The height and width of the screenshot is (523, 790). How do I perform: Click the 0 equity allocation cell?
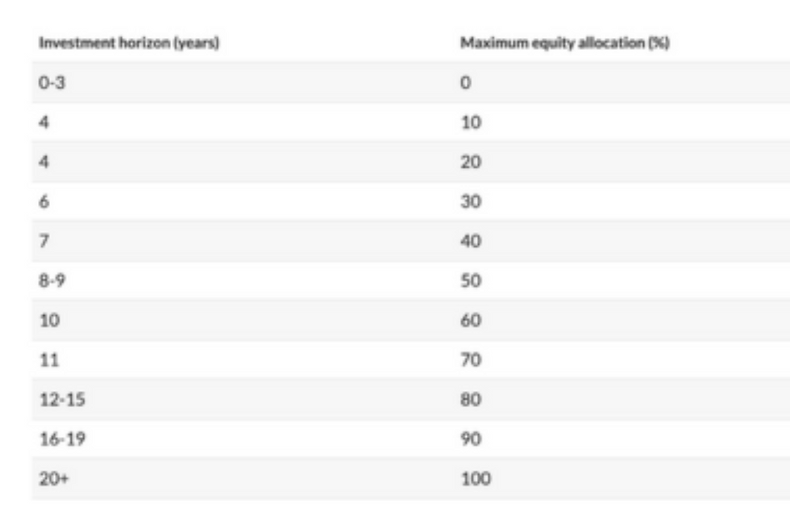tap(464, 82)
